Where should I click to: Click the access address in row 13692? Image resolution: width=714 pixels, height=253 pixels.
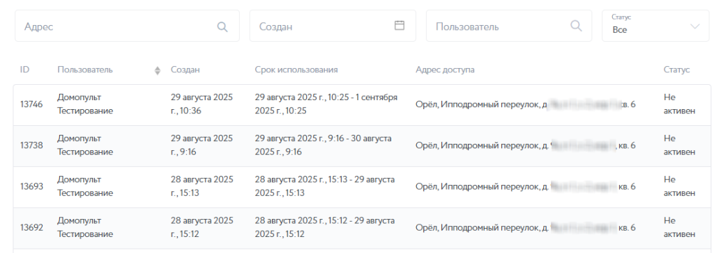[x=526, y=227]
